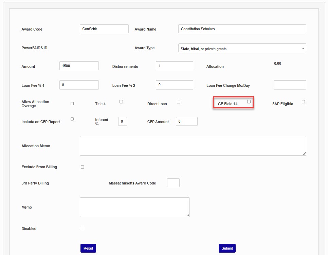
Task: Select the CFP Amount input field
Action: coord(186,121)
